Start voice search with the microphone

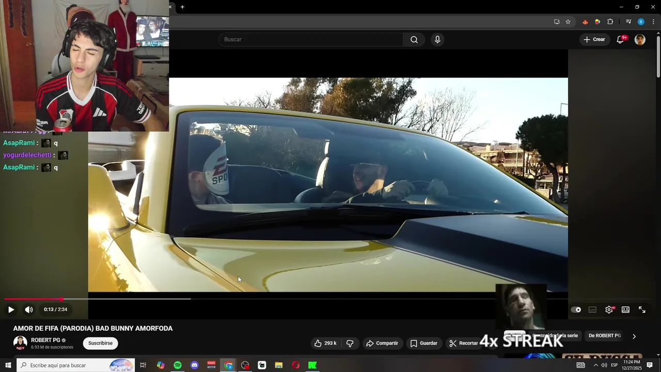pos(437,39)
